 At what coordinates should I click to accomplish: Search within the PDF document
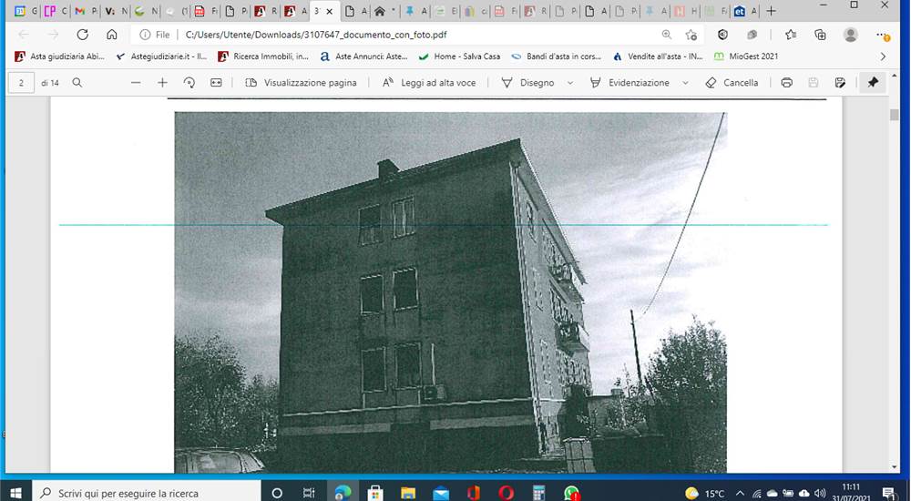click(77, 83)
